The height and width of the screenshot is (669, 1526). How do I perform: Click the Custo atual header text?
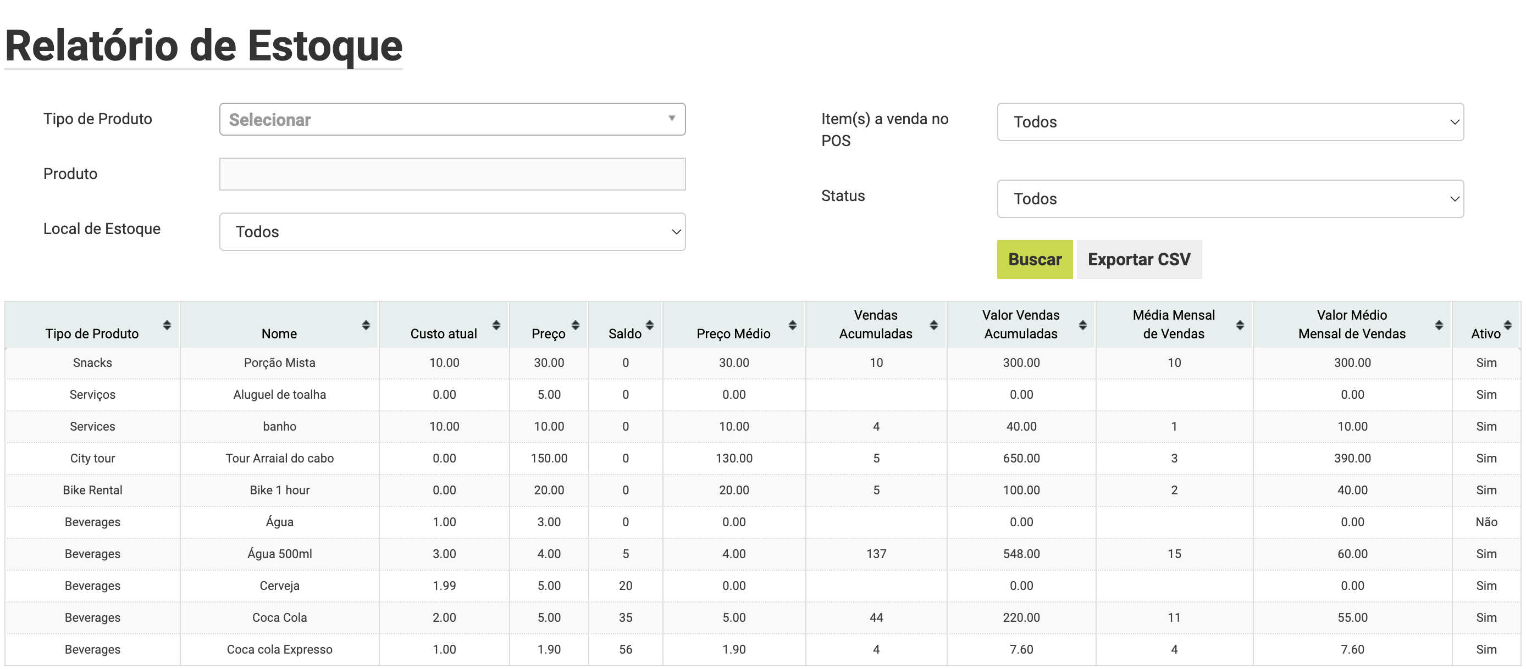444,334
